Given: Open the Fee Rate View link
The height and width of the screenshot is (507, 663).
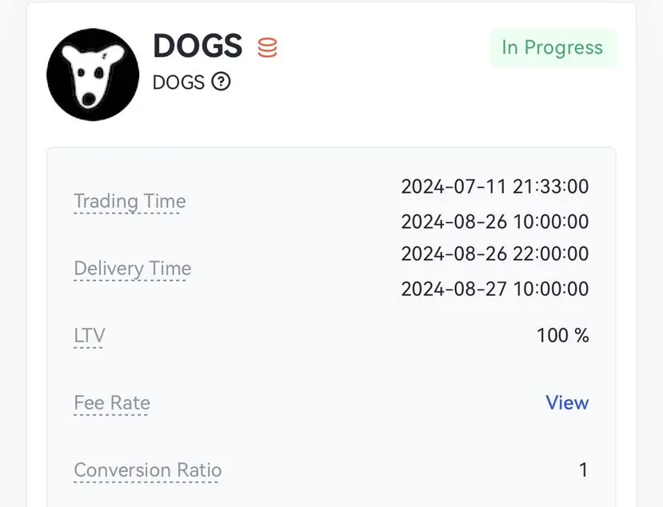Looking at the screenshot, I should tap(567, 402).
